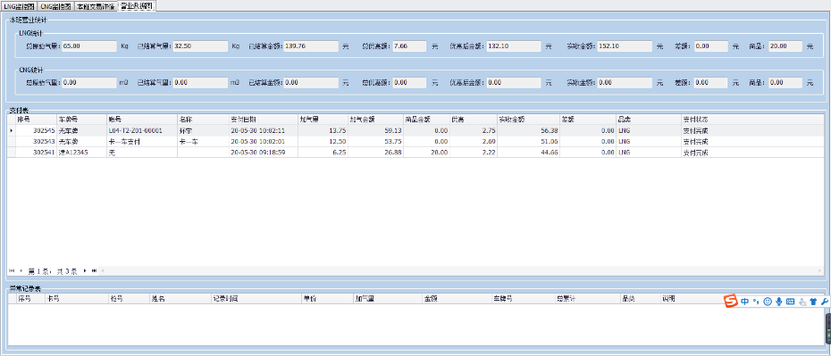Screen dimensions: 831x356
Task: Click the LNG field showing 32.50
Action: coord(200,46)
